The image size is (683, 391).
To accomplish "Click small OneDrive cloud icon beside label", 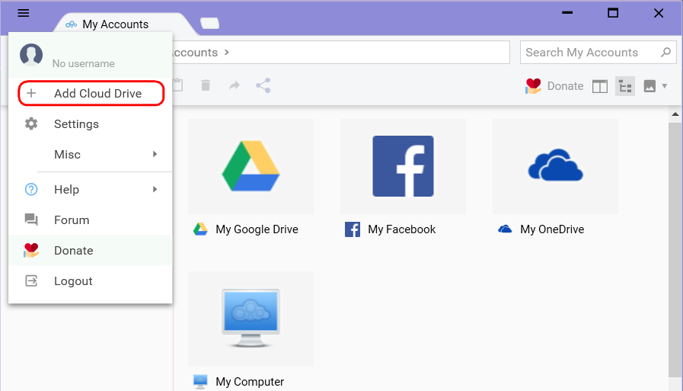I will coord(505,229).
